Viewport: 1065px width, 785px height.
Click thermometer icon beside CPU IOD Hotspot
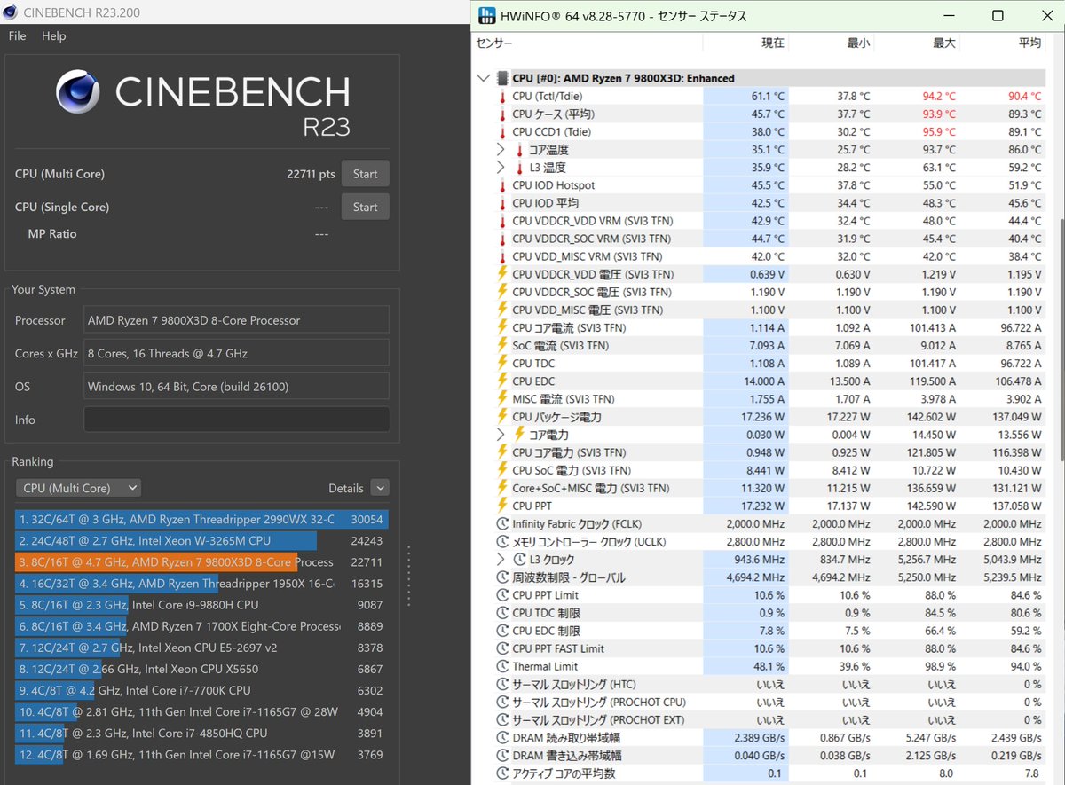[x=501, y=185]
